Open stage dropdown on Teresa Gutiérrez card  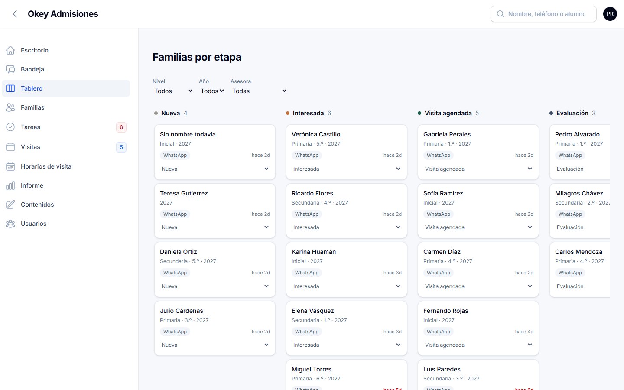215,227
